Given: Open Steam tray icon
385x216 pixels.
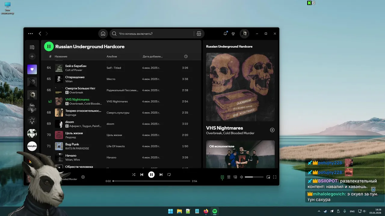Looking at the screenshot, I should point(325,211).
